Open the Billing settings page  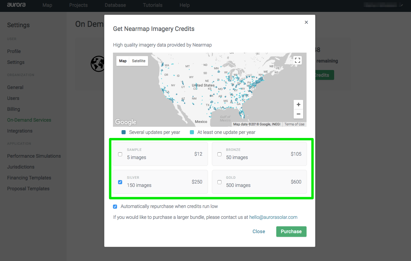14,109
